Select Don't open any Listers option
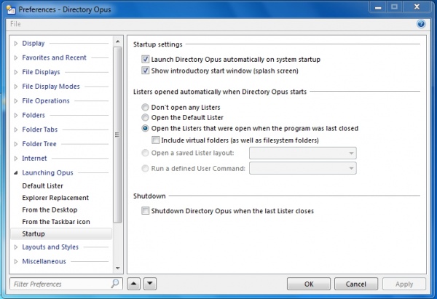This screenshot has width=437, height=299. pyautogui.click(x=145, y=107)
